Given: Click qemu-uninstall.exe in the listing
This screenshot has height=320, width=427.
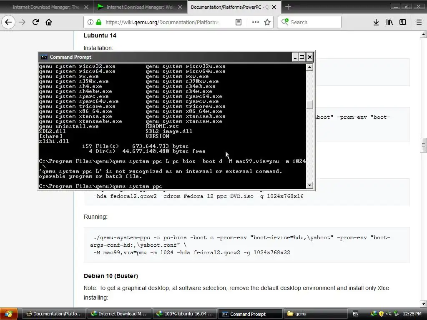Looking at the screenshot, I should (x=69, y=126).
